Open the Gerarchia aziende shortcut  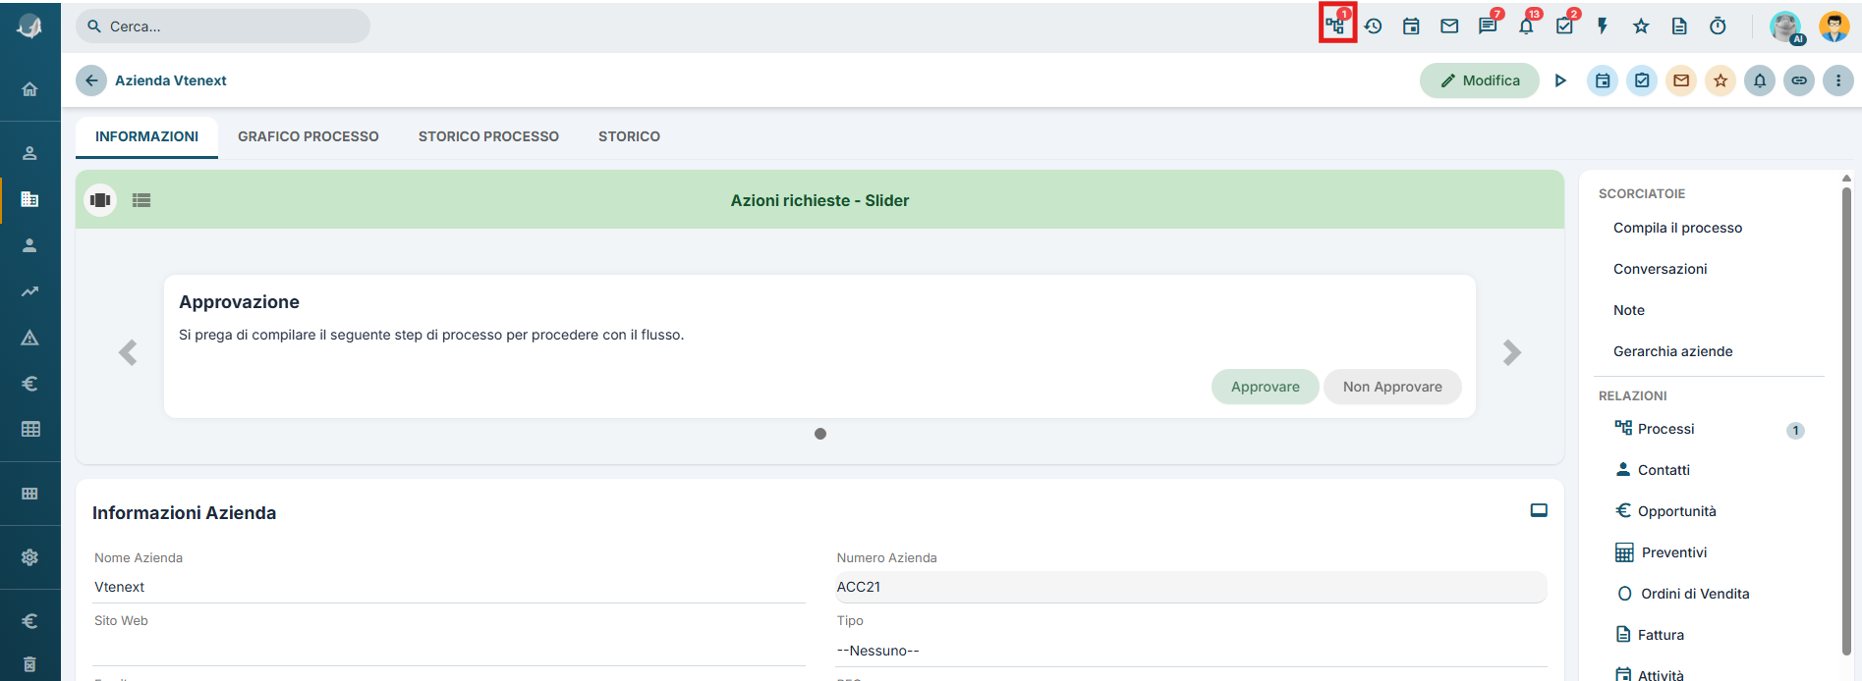point(1672,351)
